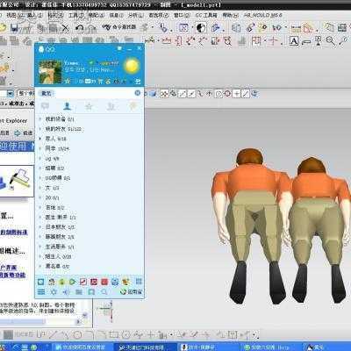This screenshot has height=351, width=351.
Task: Click the QQ sound speaker icon
Action: click(66, 292)
